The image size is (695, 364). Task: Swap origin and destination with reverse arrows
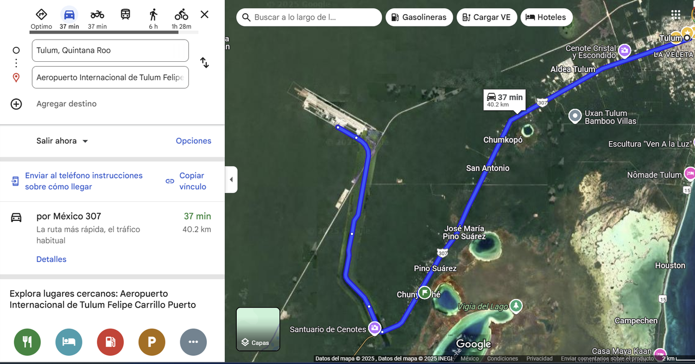click(205, 63)
